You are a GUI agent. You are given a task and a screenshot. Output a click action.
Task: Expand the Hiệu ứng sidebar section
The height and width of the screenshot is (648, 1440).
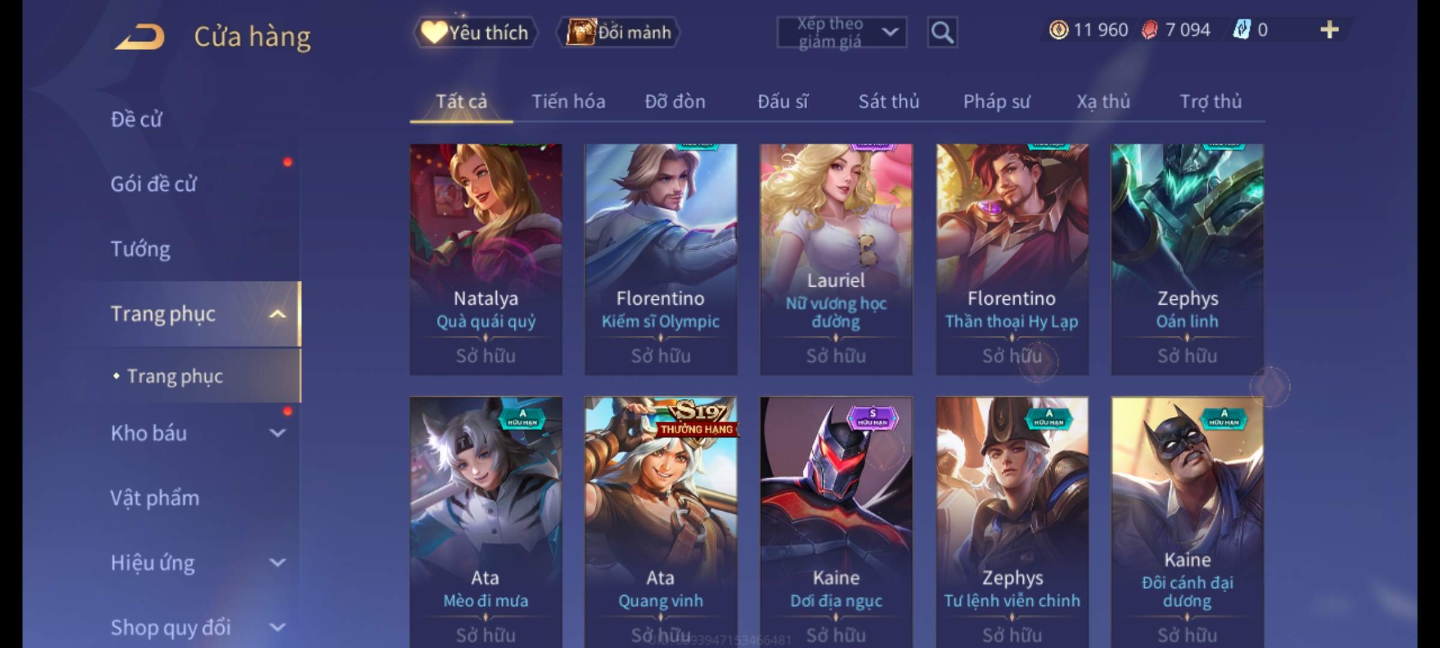click(x=277, y=563)
